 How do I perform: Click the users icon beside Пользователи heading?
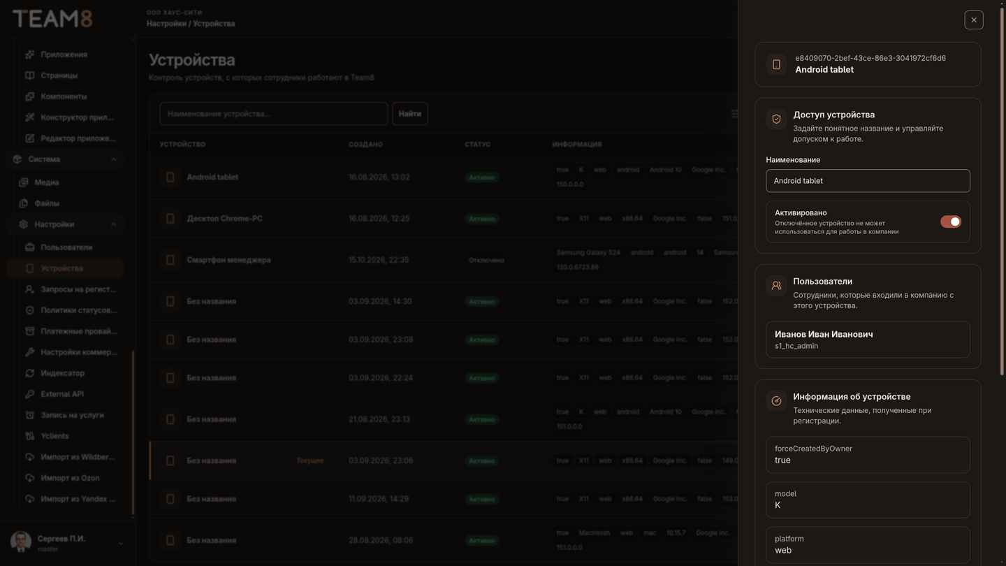[x=776, y=285]
